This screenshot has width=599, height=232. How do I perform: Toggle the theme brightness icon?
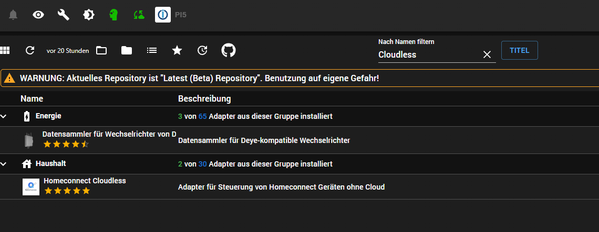[89, 15]
